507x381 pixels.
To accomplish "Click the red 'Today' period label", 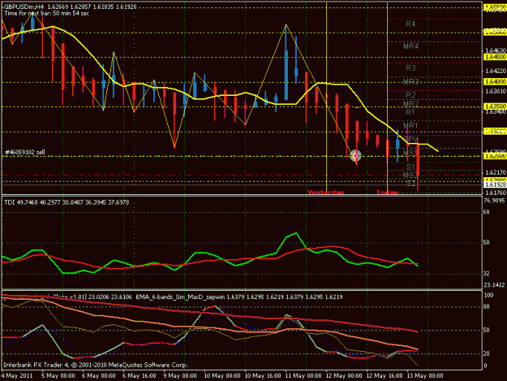I will click(387, 193).
